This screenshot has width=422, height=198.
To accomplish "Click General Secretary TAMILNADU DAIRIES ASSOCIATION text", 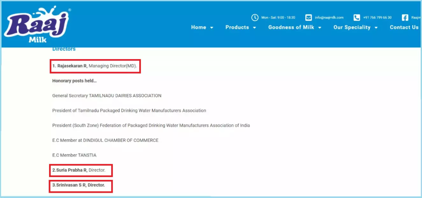I will pyautogui.click(x=107, y=96).
